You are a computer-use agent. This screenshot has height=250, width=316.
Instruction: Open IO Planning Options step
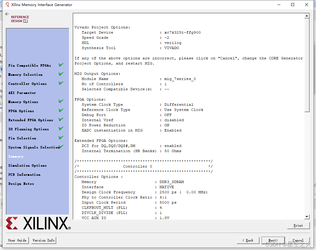29,129
